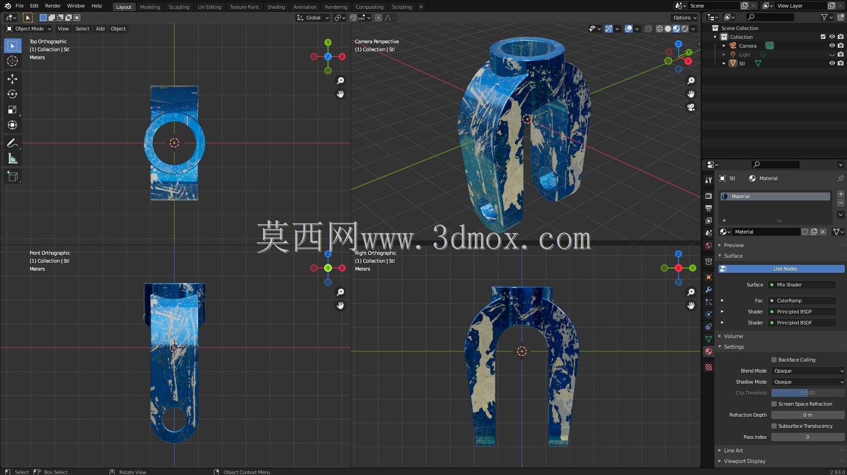Viewport: 847px width, 475px height.
Task: Open Global transform orientation dropdown
Action: pos(313,18)
